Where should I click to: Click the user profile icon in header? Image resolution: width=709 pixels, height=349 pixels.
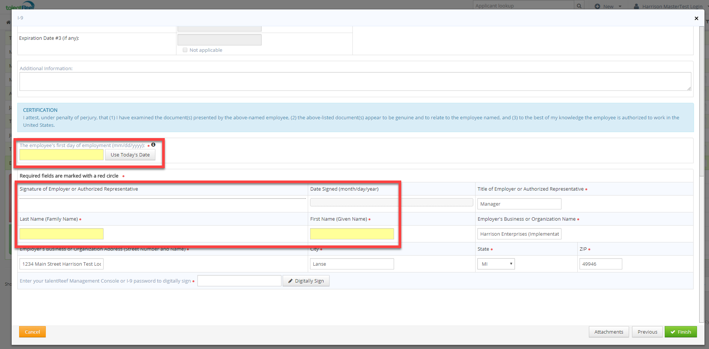[637, 6]
